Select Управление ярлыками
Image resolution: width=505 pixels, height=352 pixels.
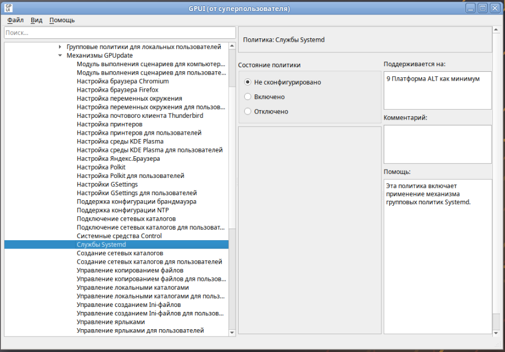[111, 322]
